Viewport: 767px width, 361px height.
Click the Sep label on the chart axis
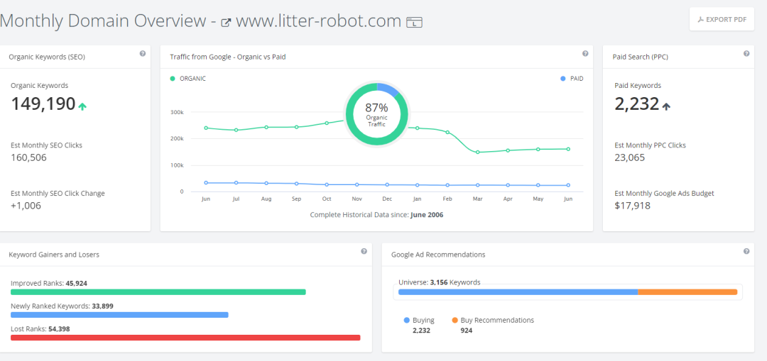[296, 199]
